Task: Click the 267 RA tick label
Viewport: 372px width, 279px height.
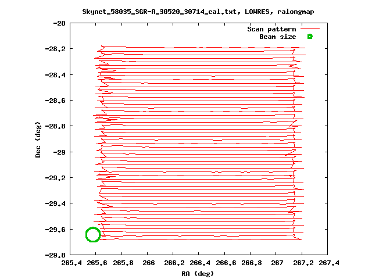Action: pyautogui.click(x=277, y=263)
